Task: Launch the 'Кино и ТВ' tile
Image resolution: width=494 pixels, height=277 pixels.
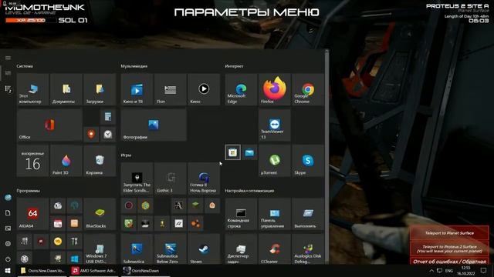Action: (137, 89)
